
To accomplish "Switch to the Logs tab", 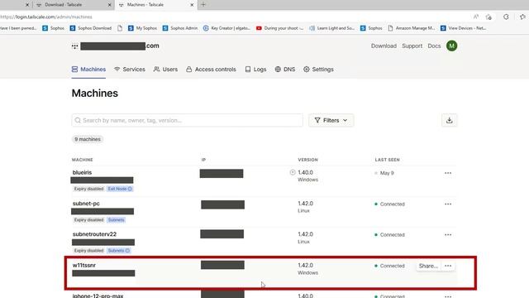I will click(x=255, y=70).
